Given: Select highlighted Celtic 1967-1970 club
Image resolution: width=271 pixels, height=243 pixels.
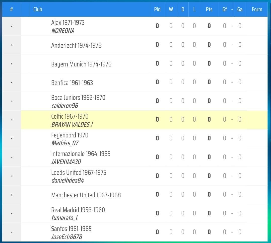Looking at the screenshot, I should (x=70, y=116).
